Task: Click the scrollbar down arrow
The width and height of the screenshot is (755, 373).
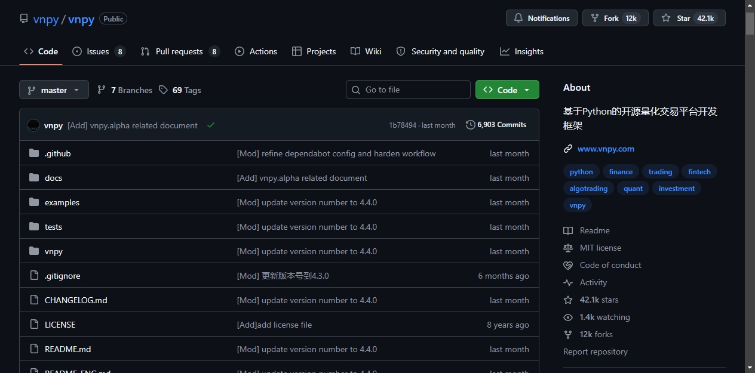Action: (750, 368)
